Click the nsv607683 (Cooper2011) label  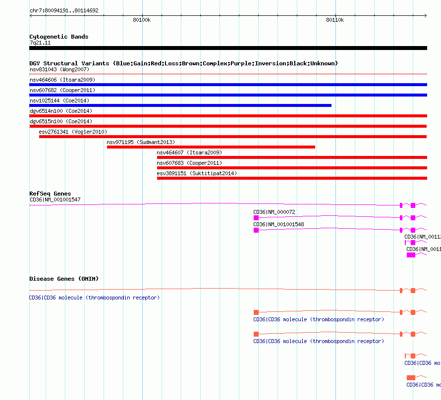(189, 163)
